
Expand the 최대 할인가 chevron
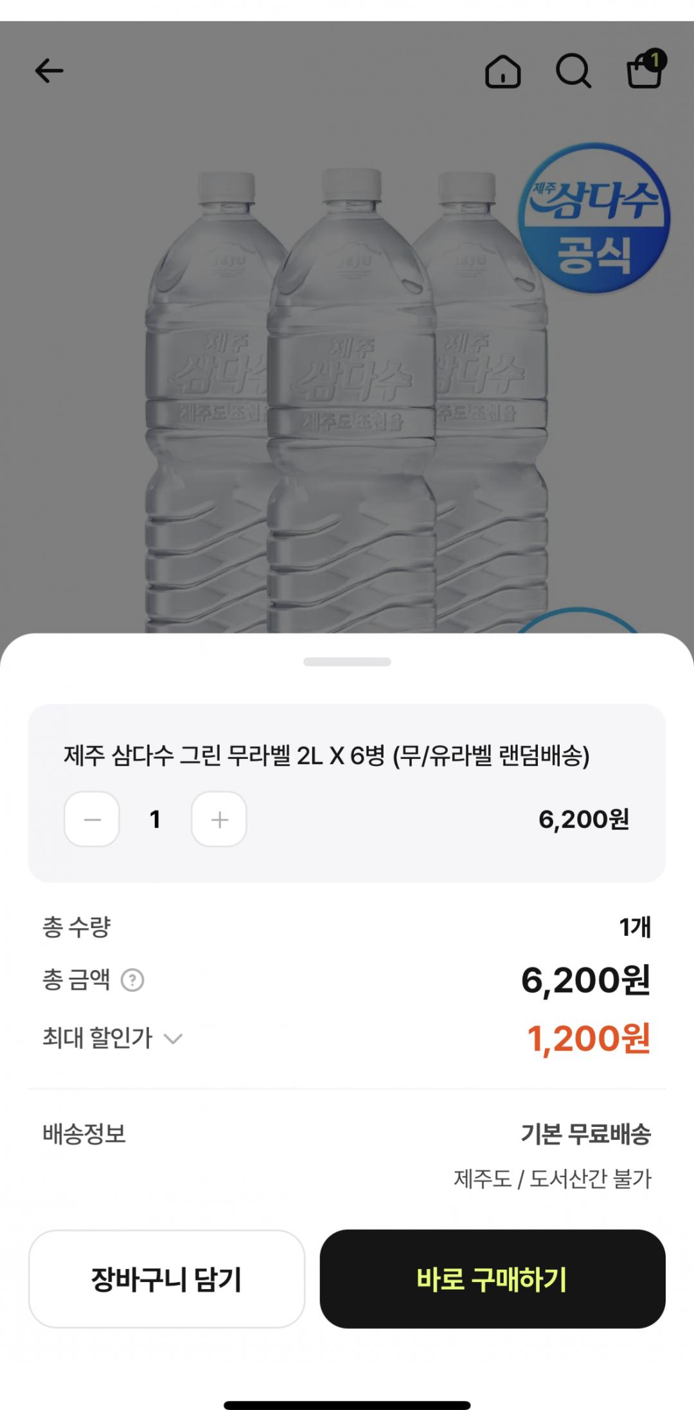click(173, 1038)
